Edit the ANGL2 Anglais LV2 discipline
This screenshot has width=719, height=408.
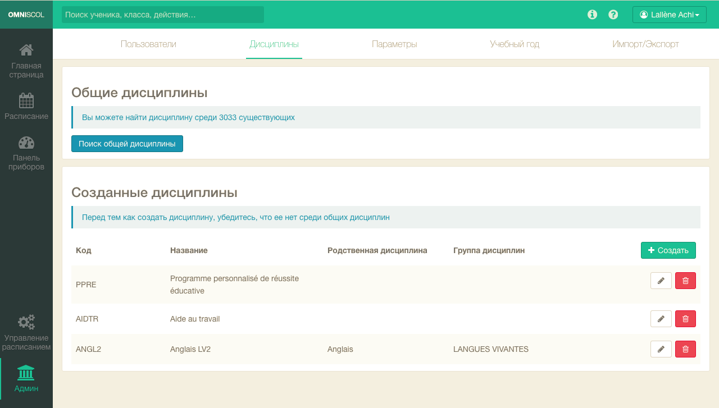661,349
